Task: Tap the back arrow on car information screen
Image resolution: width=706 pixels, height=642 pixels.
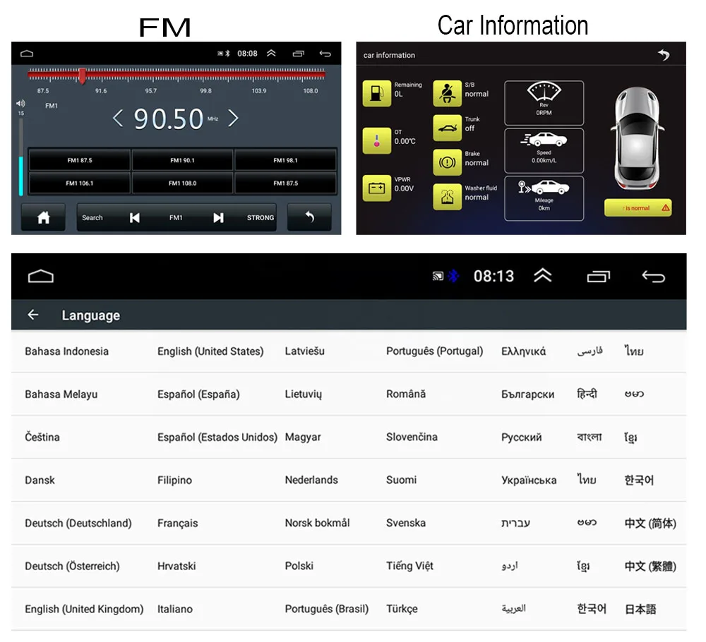Action: (x=664, y=55)
